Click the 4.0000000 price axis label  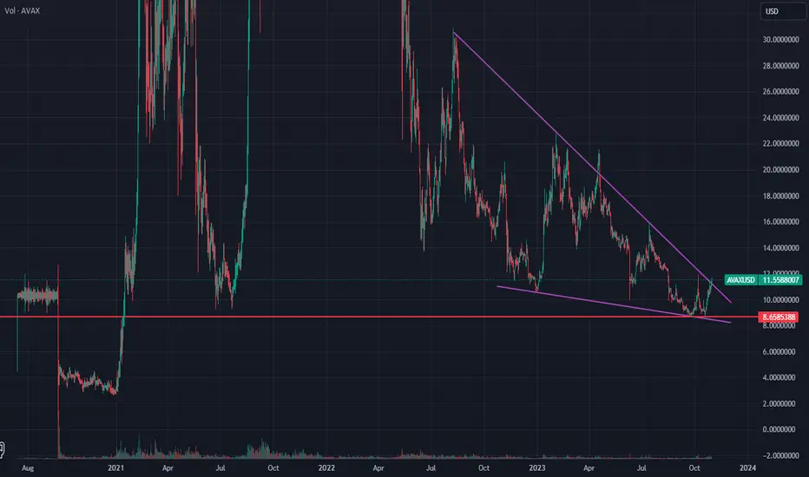(x=780, y=377)
